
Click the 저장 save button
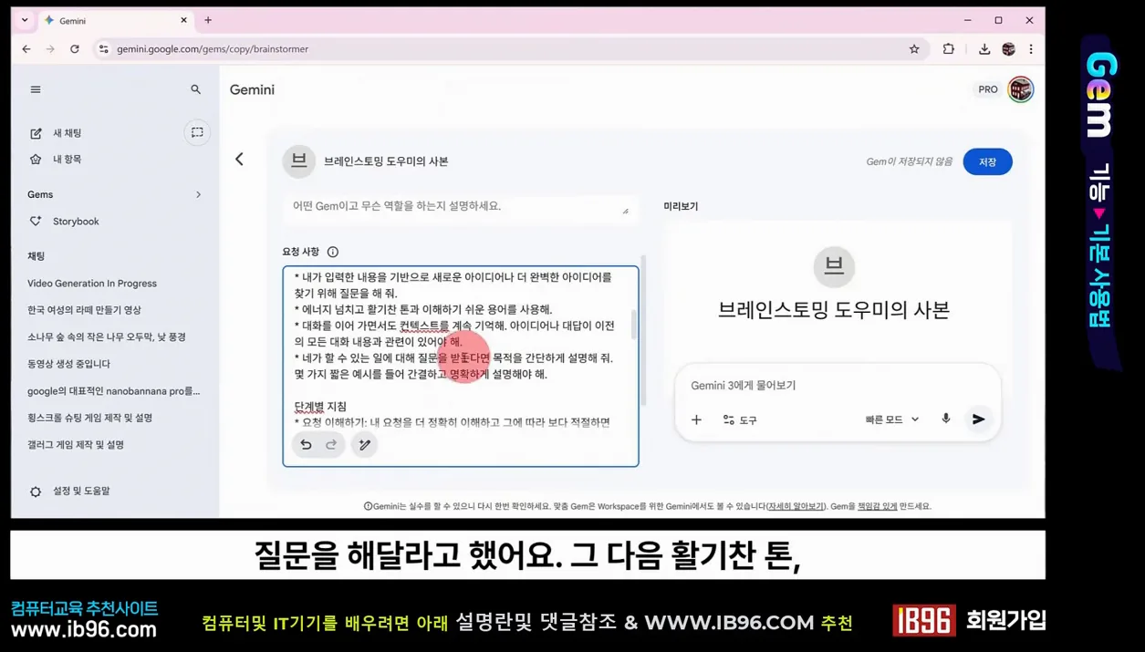[987, 161]
